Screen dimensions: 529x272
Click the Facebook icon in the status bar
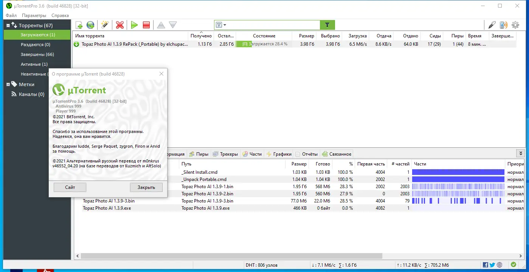pos(486,265)
